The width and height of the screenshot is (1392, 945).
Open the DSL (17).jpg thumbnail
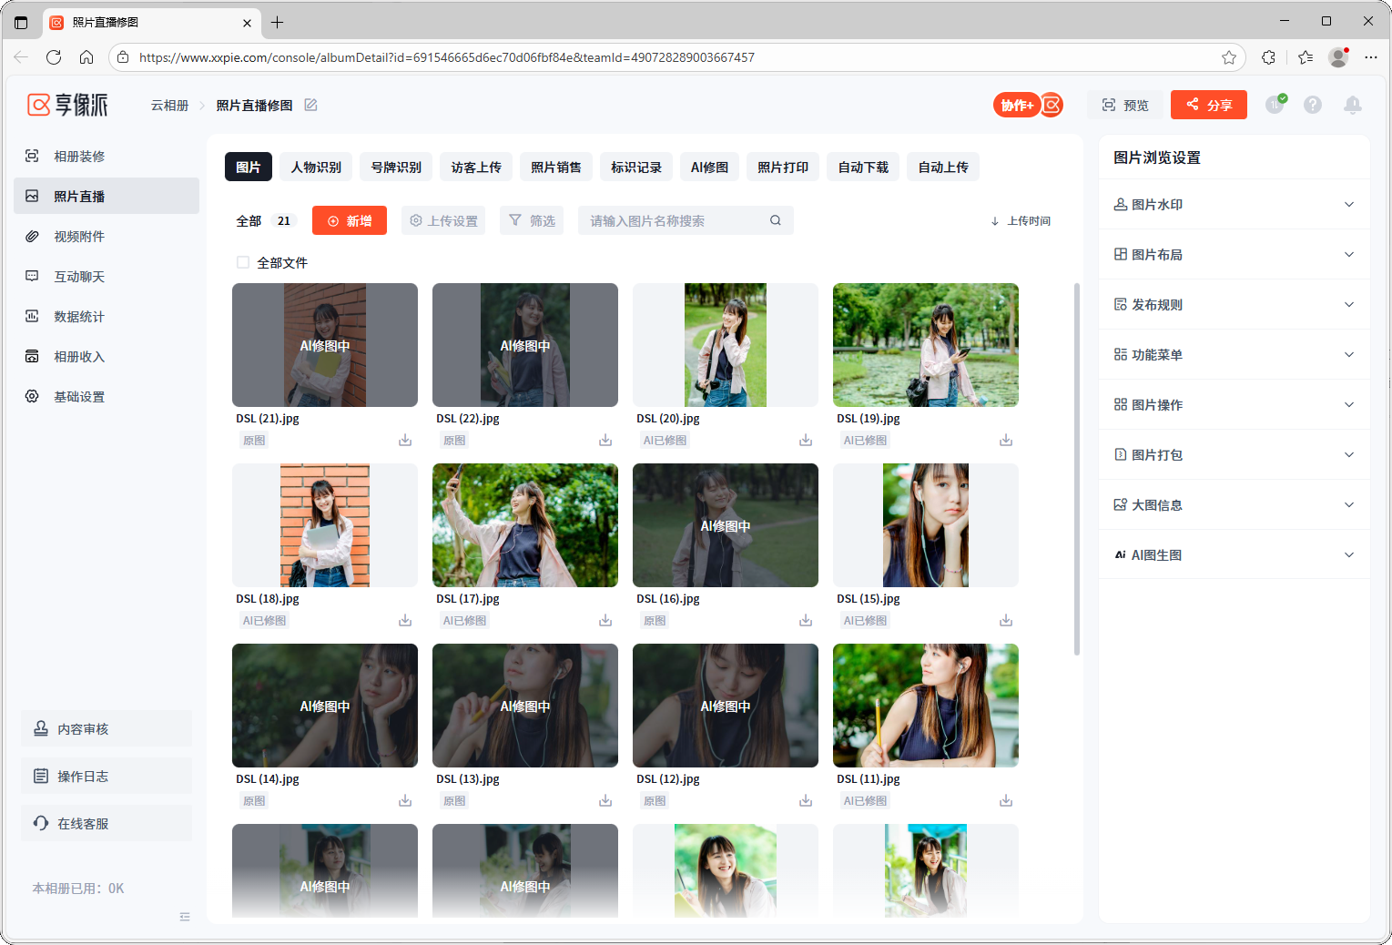(x=525, y=525)
